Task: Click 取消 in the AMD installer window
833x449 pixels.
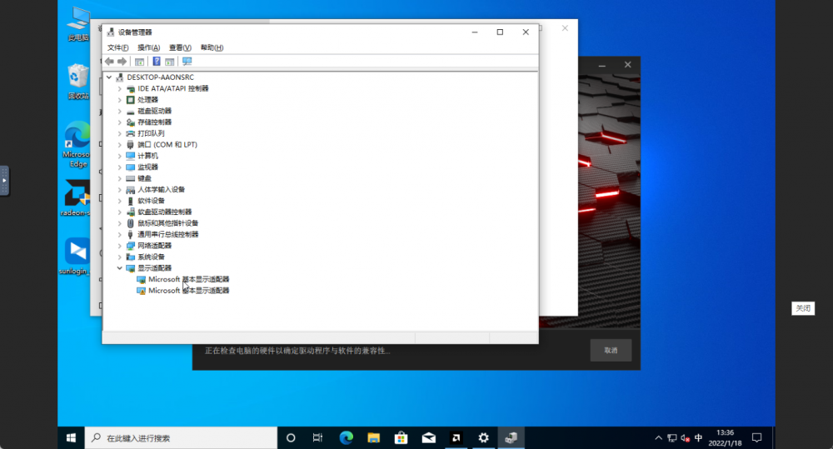Action: point(611,350)
